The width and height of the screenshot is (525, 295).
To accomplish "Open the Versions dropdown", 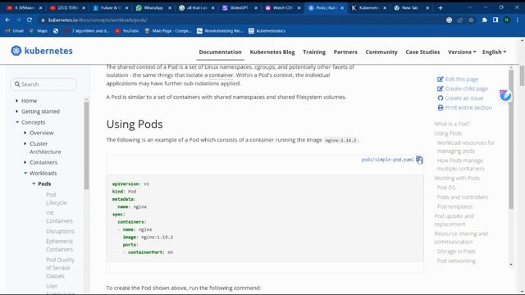I will coord(462,52).
